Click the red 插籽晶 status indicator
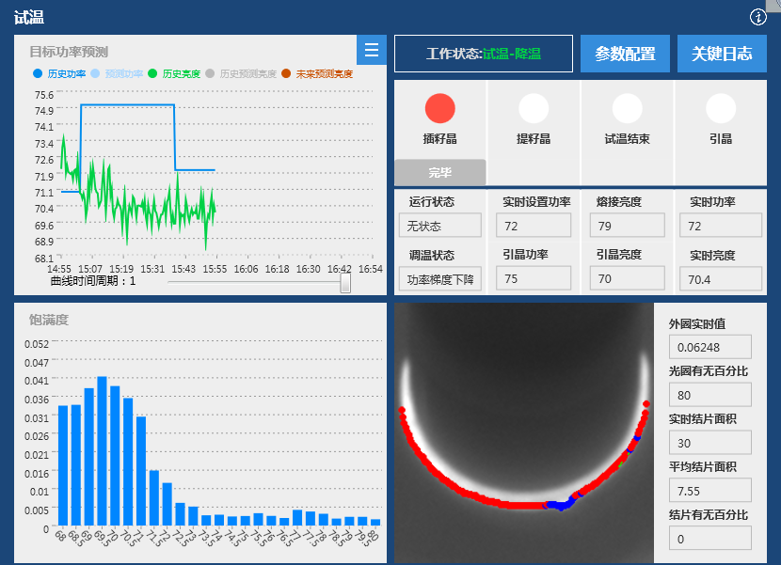Screen dimensions: 781x565 coord(439,109)
